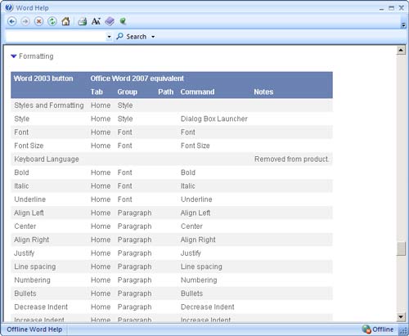The width and height of the screenshot is (409, 336).
Task: Click the Word Help title icon
Action: (x=9, y=7)
